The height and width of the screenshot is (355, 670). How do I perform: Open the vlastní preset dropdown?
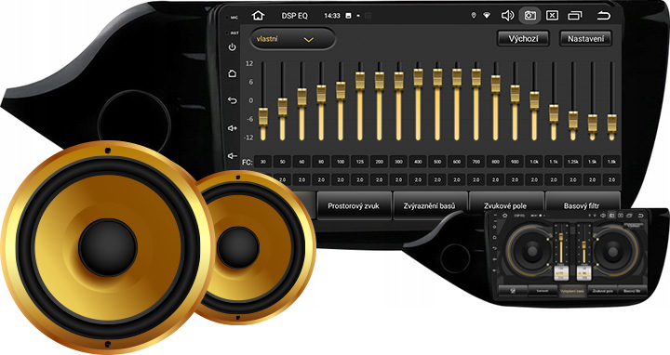click(293, 39)
